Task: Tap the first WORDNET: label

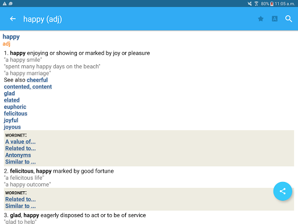Action: coord(16,135)
